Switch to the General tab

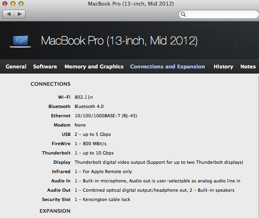point(16,67)
